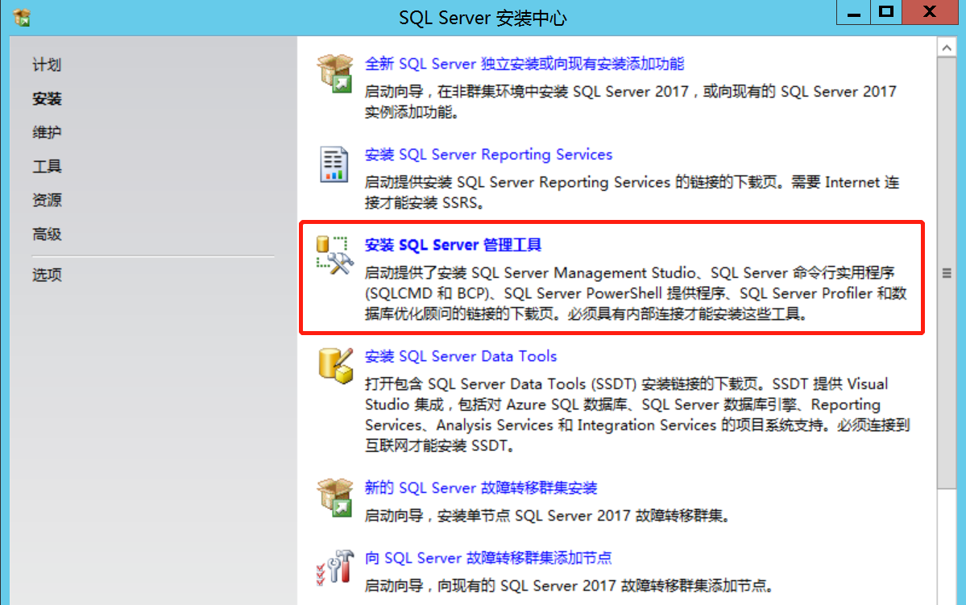Select the 安装 page in sidebar

(47, 98)
